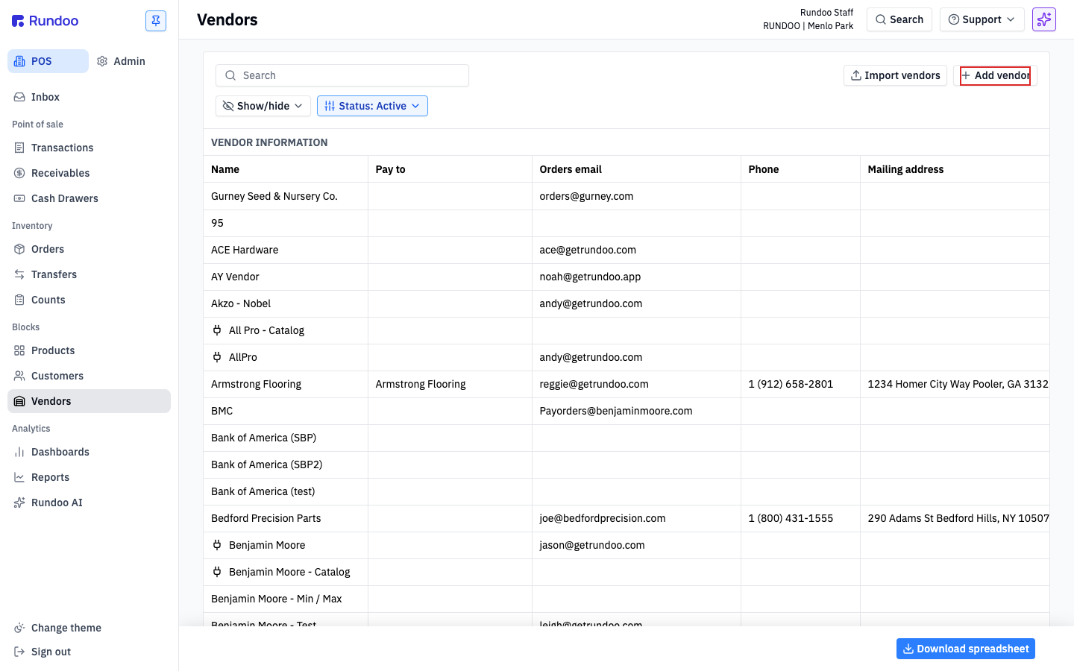1074x671 pixels.
Task: Open the Products section
Action: click(89, 350)
